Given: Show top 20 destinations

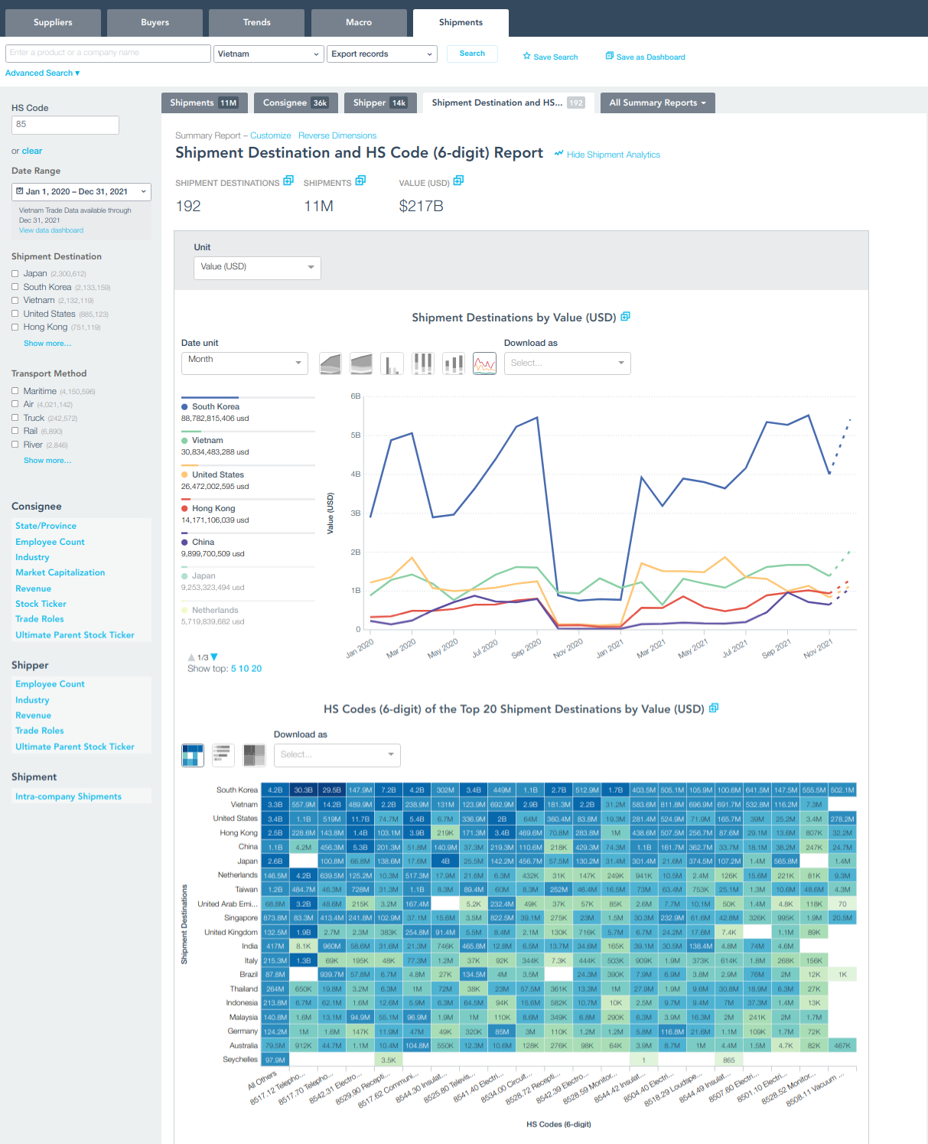Looking at the screenshot, I should (256, 669).
